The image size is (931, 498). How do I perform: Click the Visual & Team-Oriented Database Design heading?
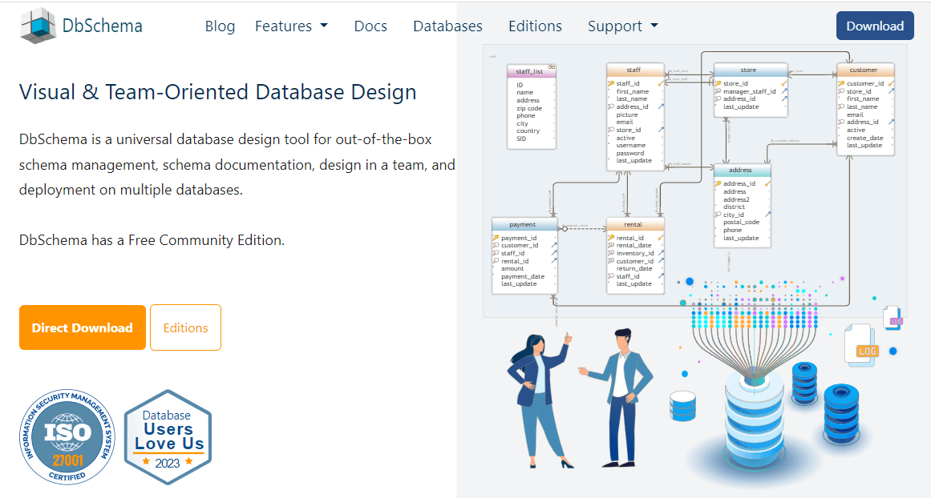tap(218, 93)
